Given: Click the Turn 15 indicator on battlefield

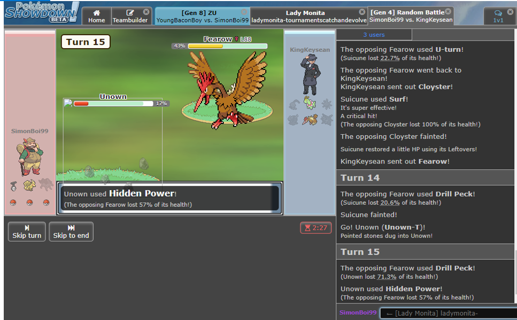Looking at the screenshot, I should 86,42.
